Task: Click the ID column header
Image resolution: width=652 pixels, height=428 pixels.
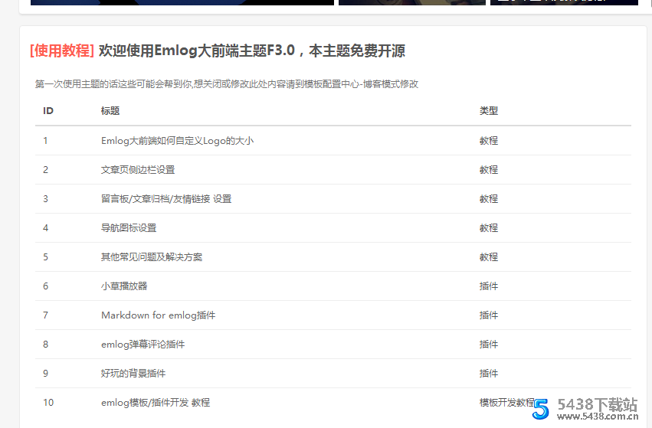Action: tap(48, 111)
